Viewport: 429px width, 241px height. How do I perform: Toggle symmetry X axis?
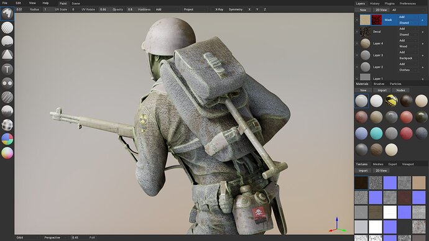pos(249,9)
